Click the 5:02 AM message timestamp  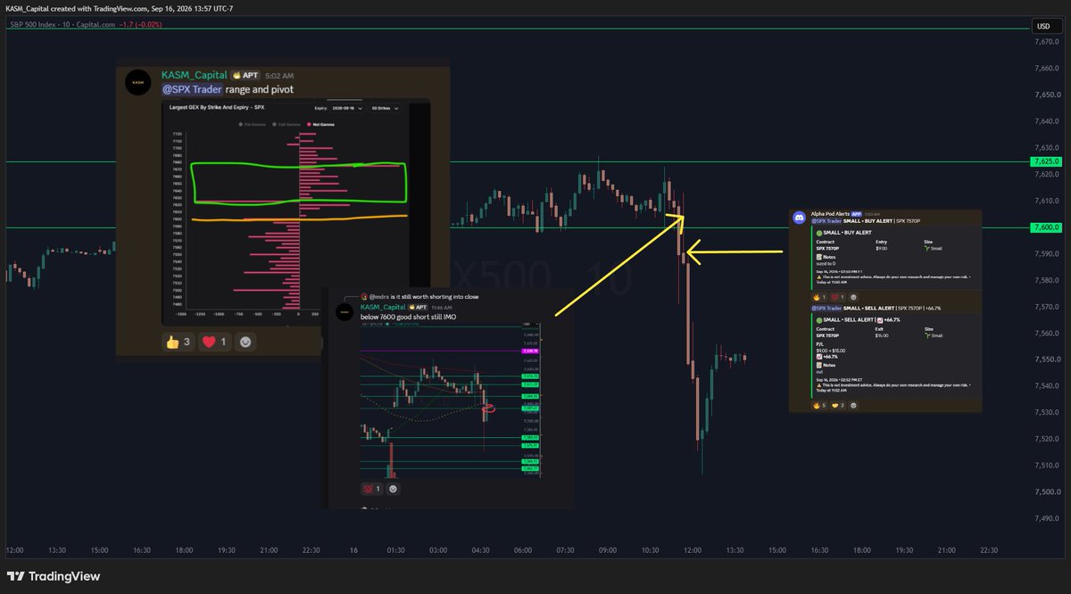tap(279, 77)
